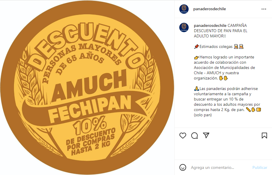Click the caption text 'CAMPAÑA DESCUENTO DE PAN'

(x=221, y=28)
